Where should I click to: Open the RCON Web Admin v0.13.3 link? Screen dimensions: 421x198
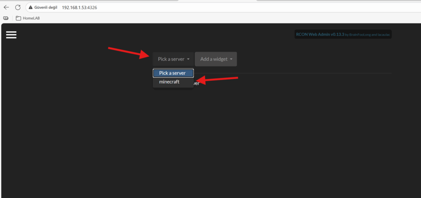coord(320,35)
